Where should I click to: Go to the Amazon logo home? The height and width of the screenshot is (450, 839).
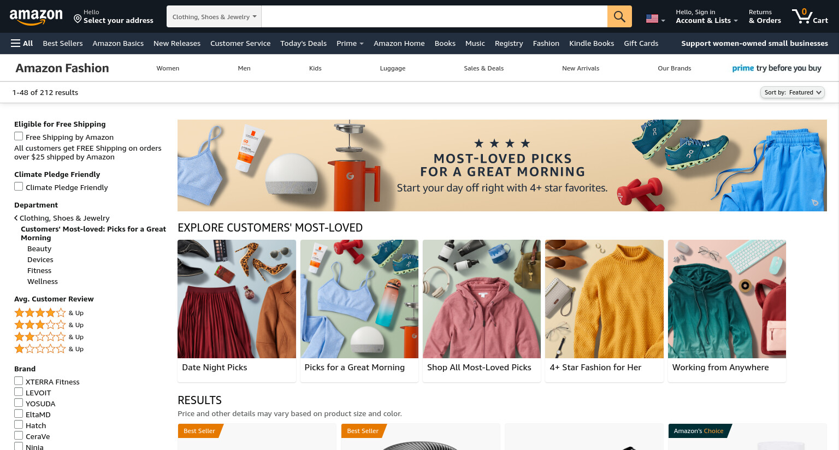point(36,17)
